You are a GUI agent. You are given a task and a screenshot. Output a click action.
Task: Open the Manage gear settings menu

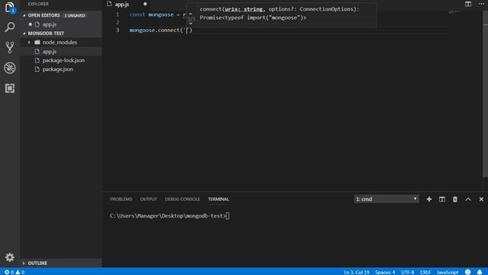(x=10, y=257)
